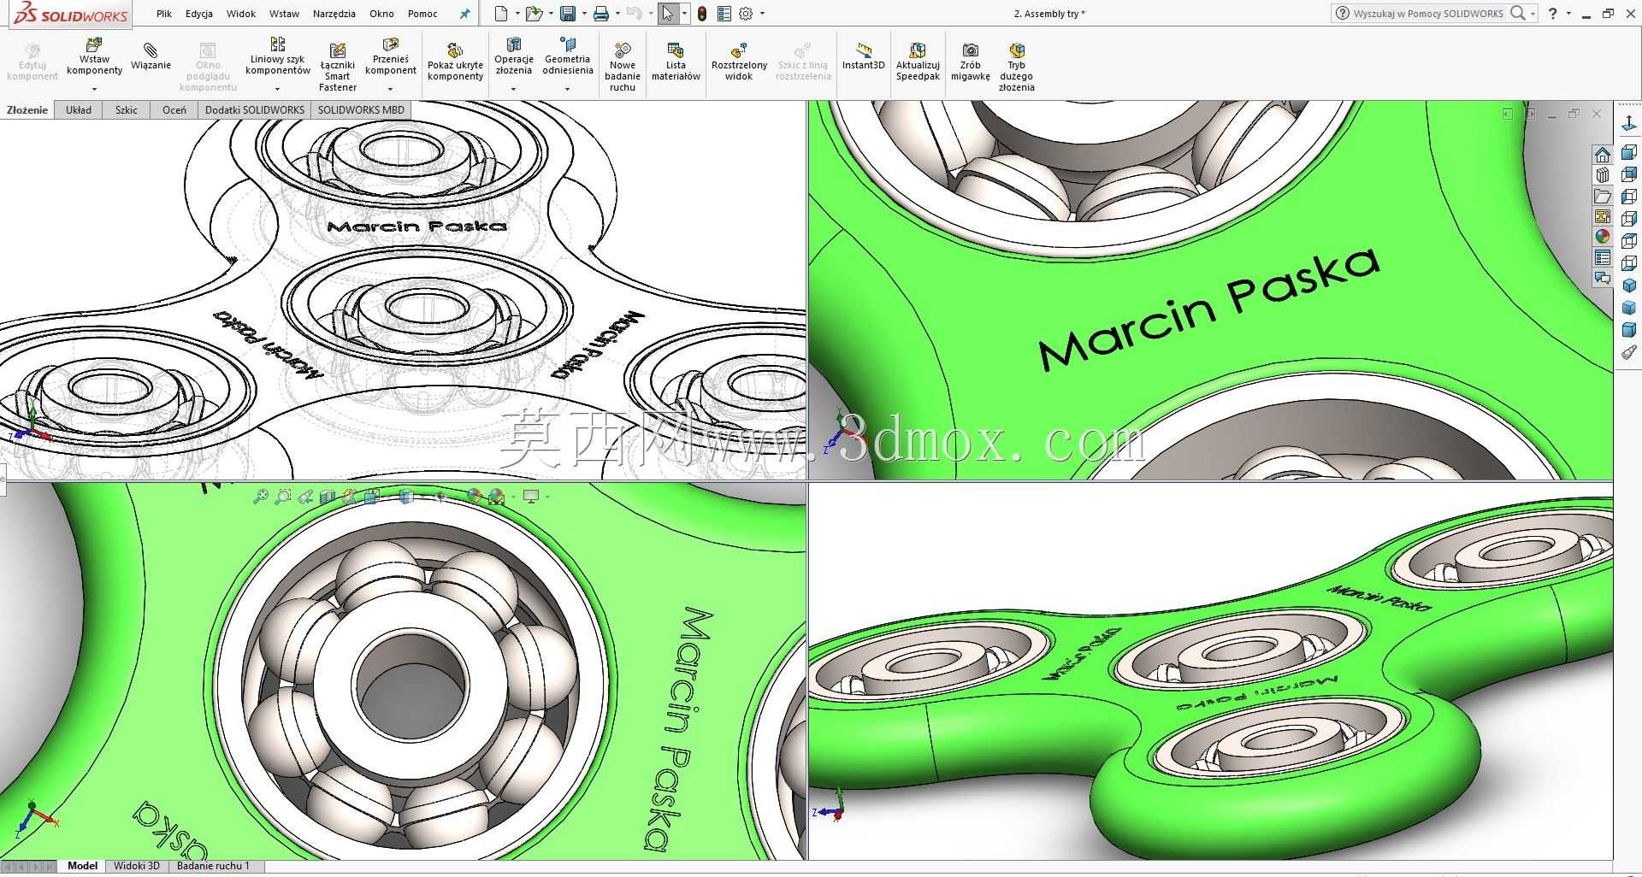Select the Front view cube icon
The image size is (1642, 877).
1629,152
